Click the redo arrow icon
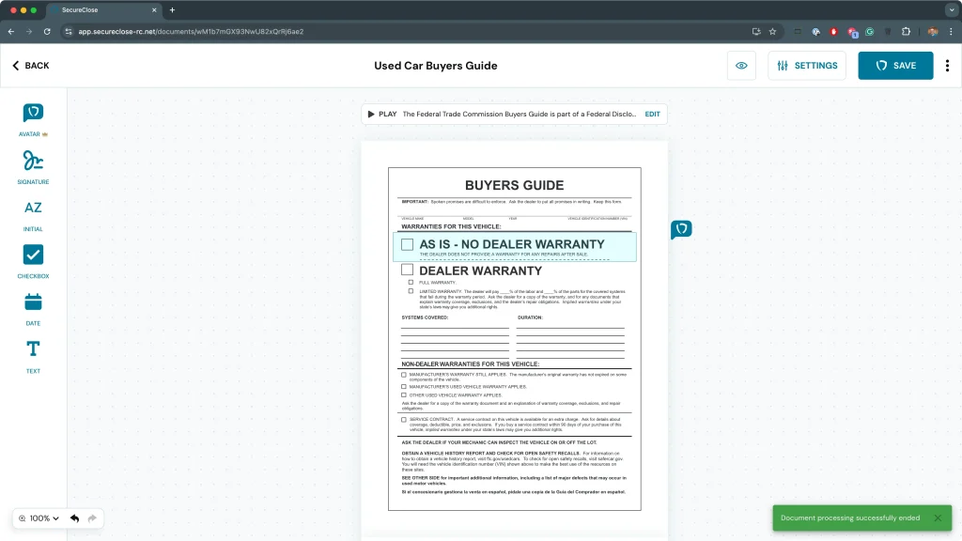Viewport: 962px width, 541px height. click(92, 518)
